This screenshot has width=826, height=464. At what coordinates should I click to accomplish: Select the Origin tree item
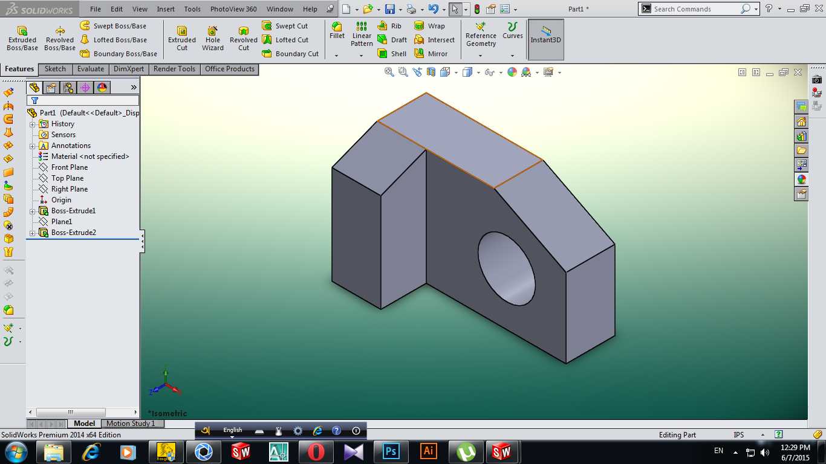(61, 200)
